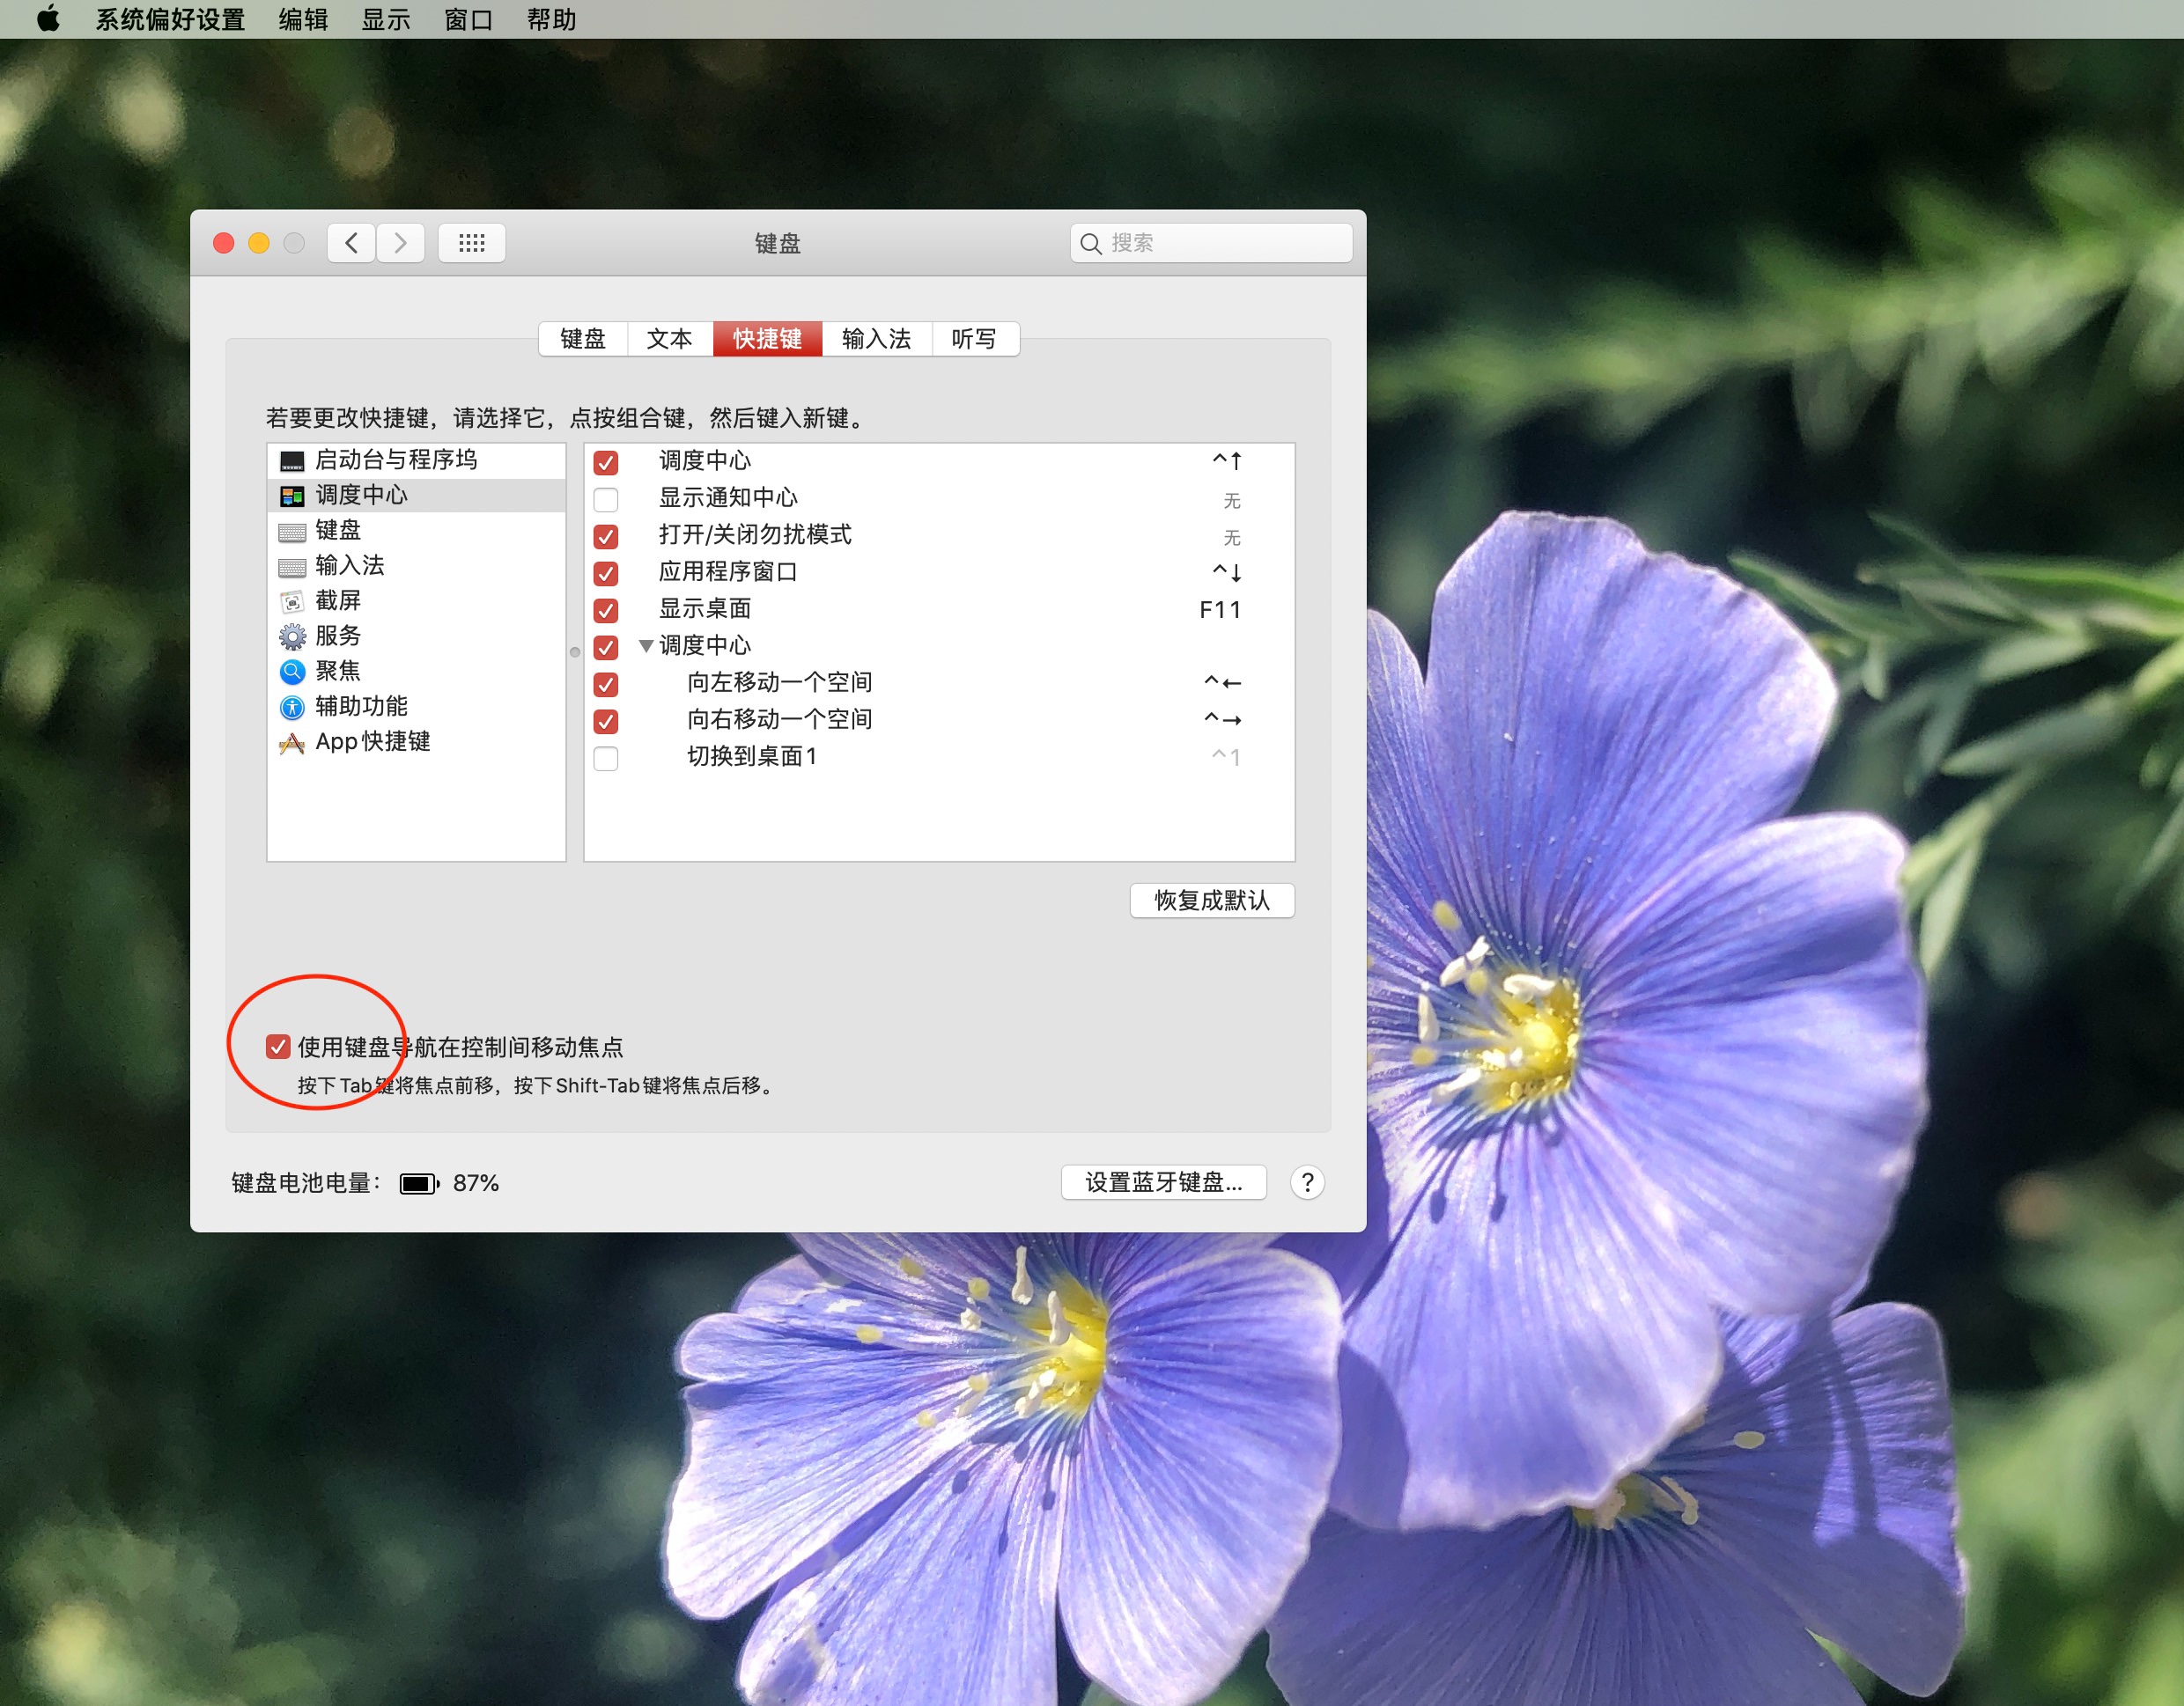
Task: Click the pane divider handle between lists
Action: 575,651
